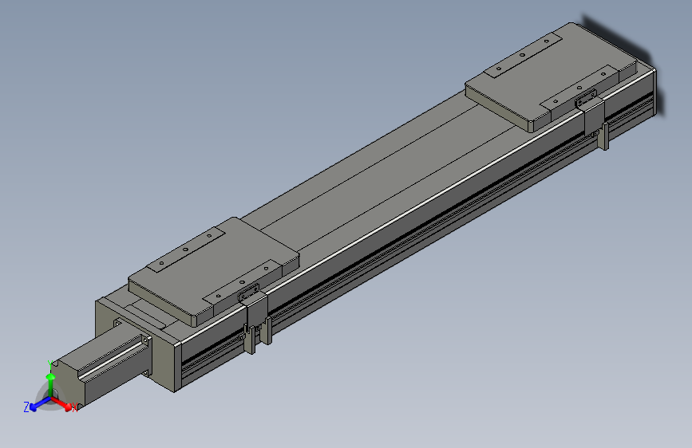Select the left carriage plate on the actuator
692x448 pixels.
[214, 271]
